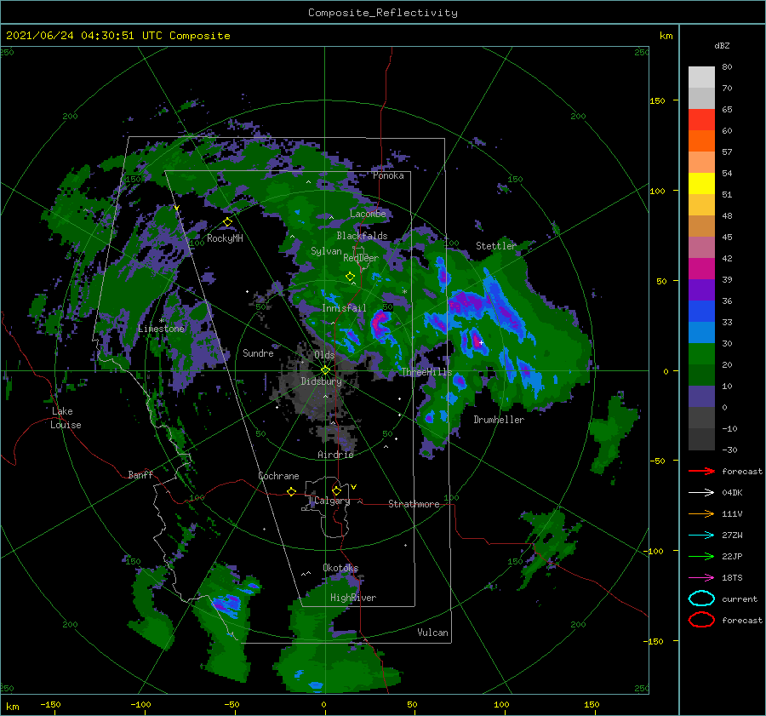
Task: Pick the slate purple 10 dBZ swatch
Action: pos(701,397)
